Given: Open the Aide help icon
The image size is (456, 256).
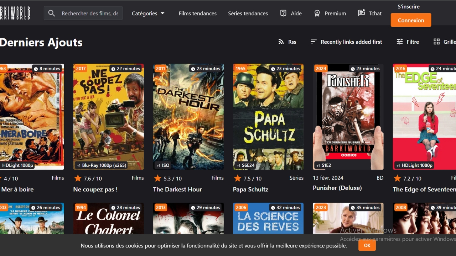Looking at the screenshot, I should click(x=283, y=13).
